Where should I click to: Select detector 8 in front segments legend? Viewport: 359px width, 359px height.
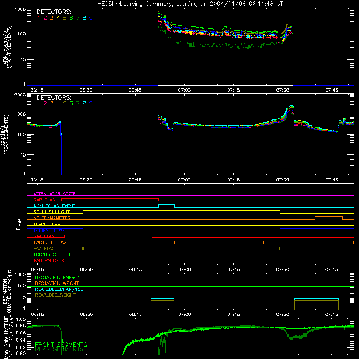click(84, 18)
